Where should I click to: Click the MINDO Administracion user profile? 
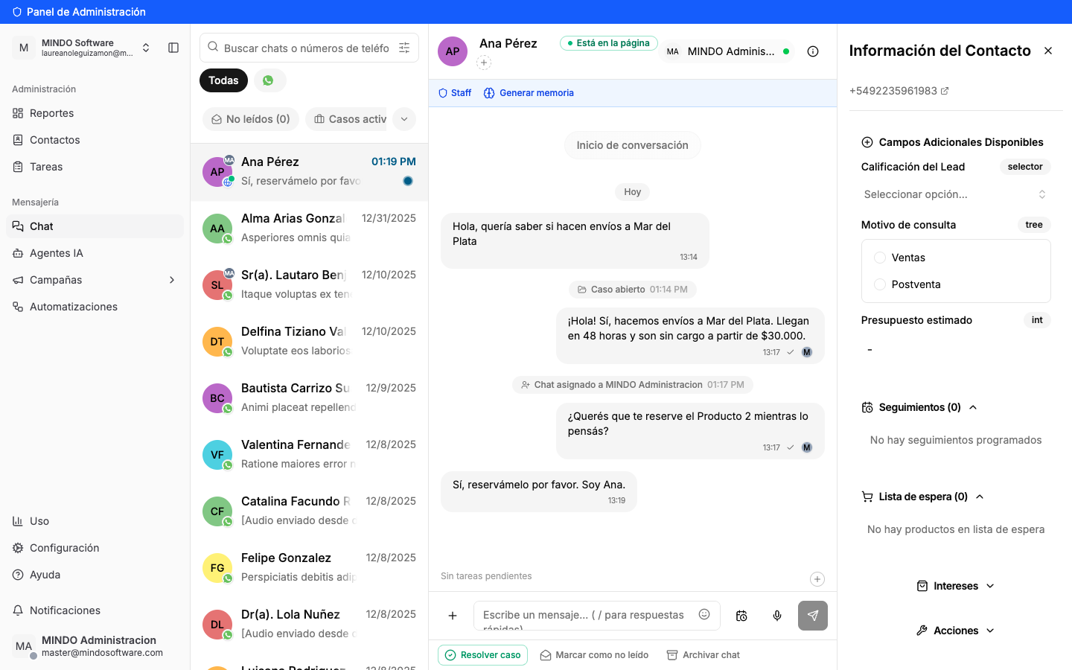[95, 645]
